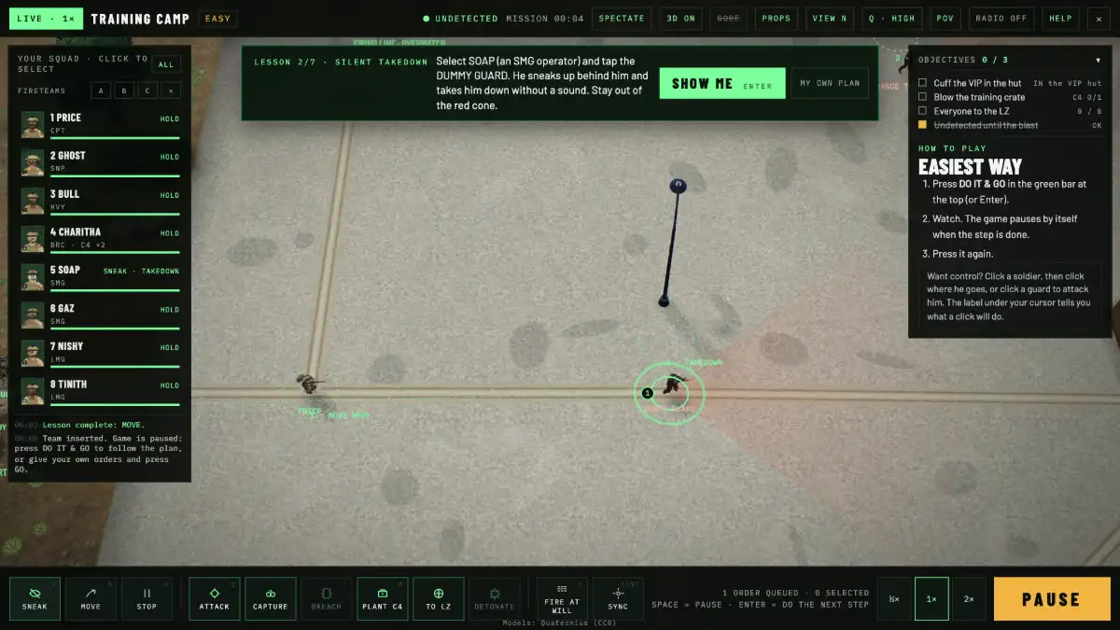Viewport: 1120px width, 630px height.
Task: Collapse the Objectives panel arrow
Action: click(1098, 60)
